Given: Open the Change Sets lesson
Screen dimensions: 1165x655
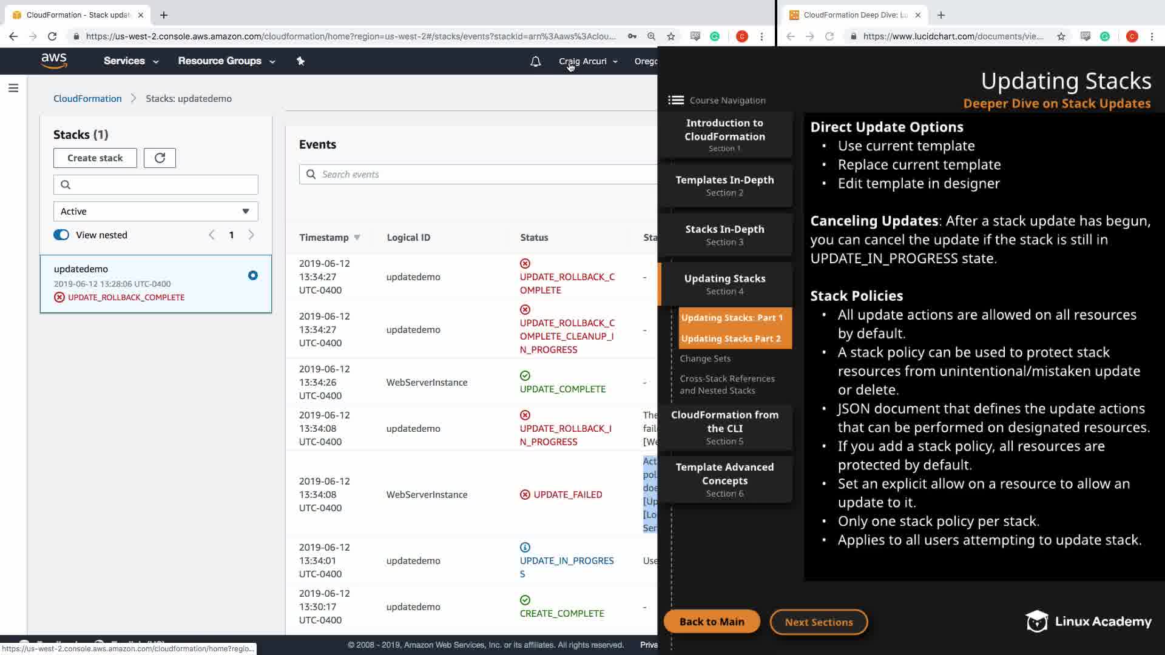Looking at the screenshot, I should (x=705, y=358).
